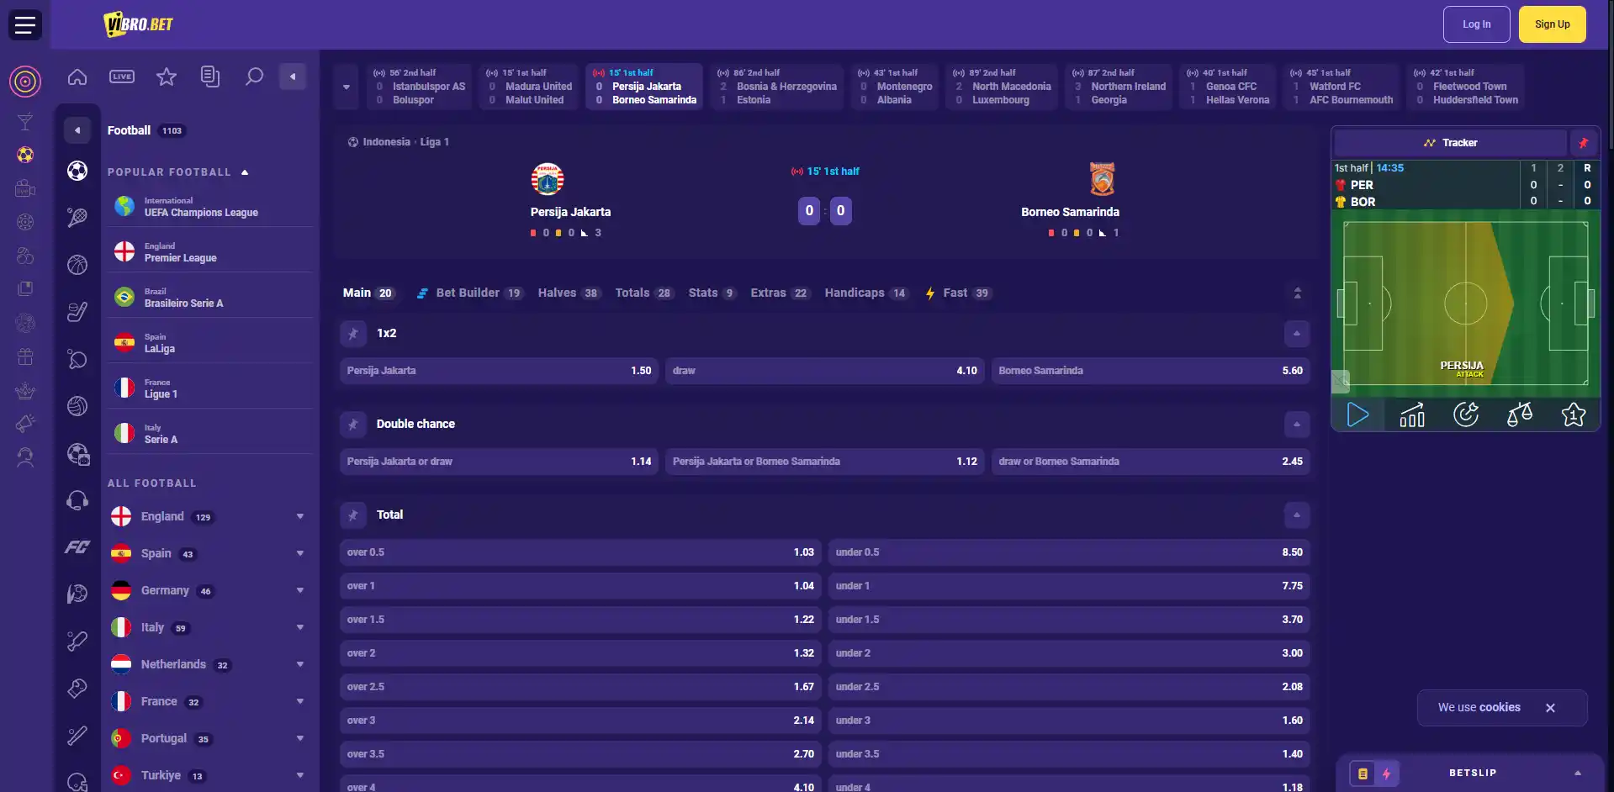Click the Sign Up button
1614x792 pixels.
pos(1552,24)
